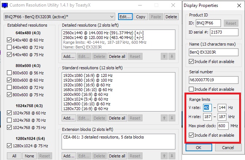Open the BNQ7F66 monitor dropdown
The image size is (245, 160).
click(x=59, y=17)
